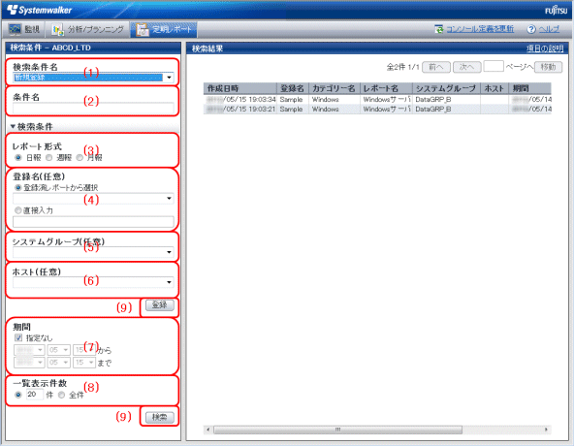Click the 監視 tab monitor icon

(x=15, y=30)
